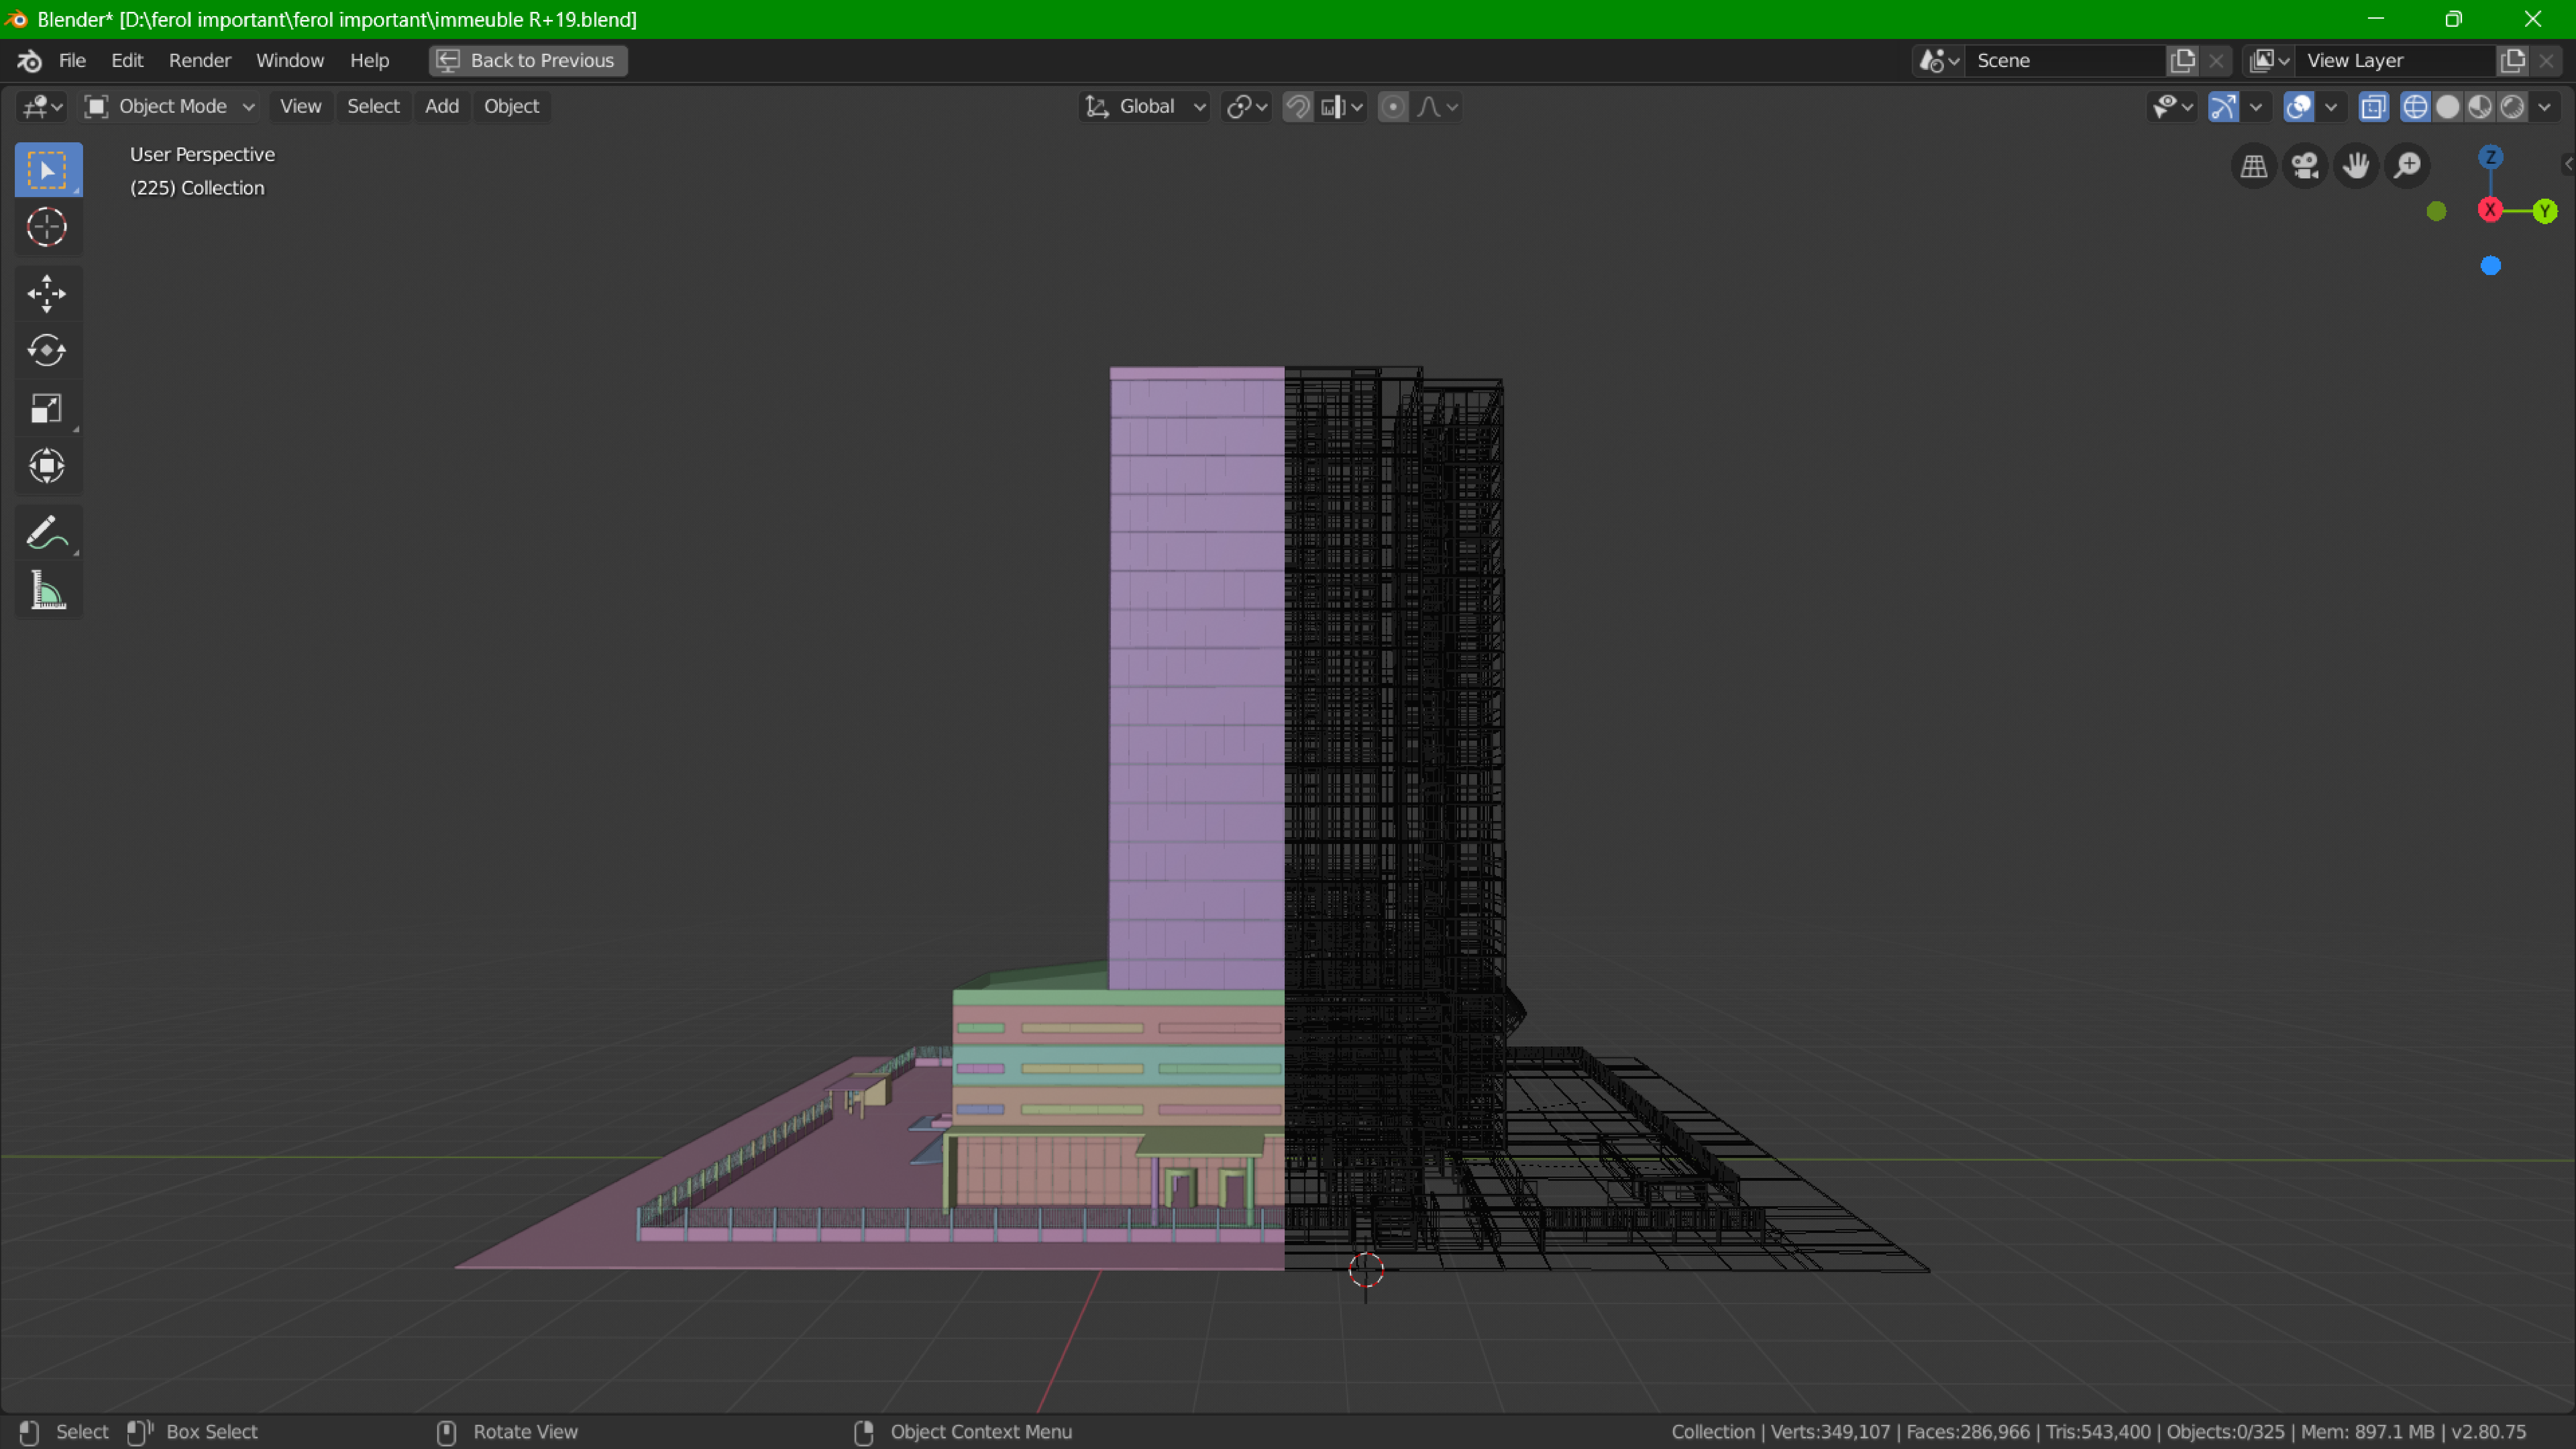Click the zoom view magnifier icon
The width and height of the screenshot is (2576, 1449).
click(x=2407, y=166)
